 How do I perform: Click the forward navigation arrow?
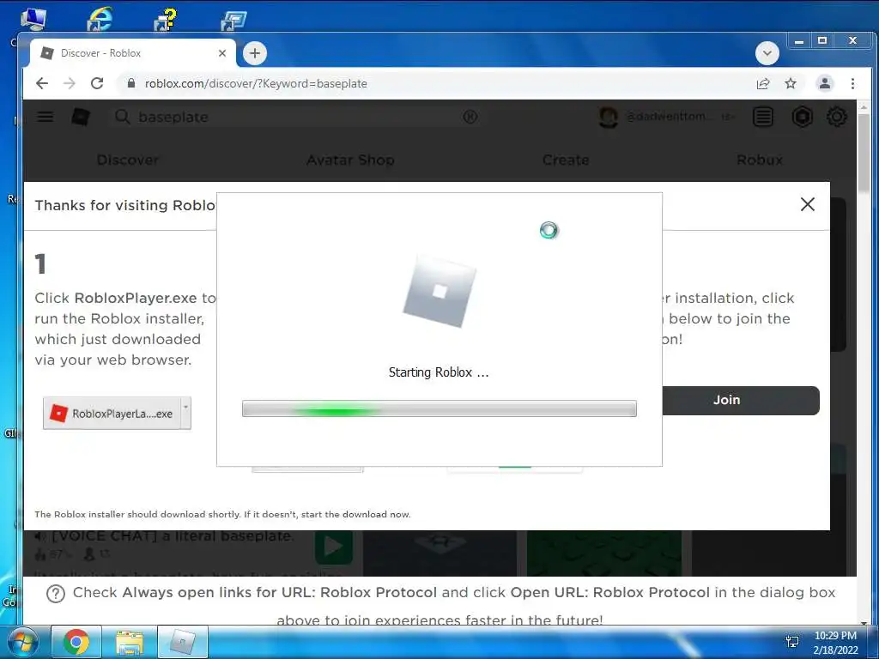click(x=70, y=83)
